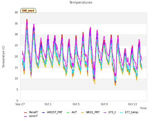Toggle the PanelT series in the legend
Viewport: 162px width, 121px height.
(31, 112)
